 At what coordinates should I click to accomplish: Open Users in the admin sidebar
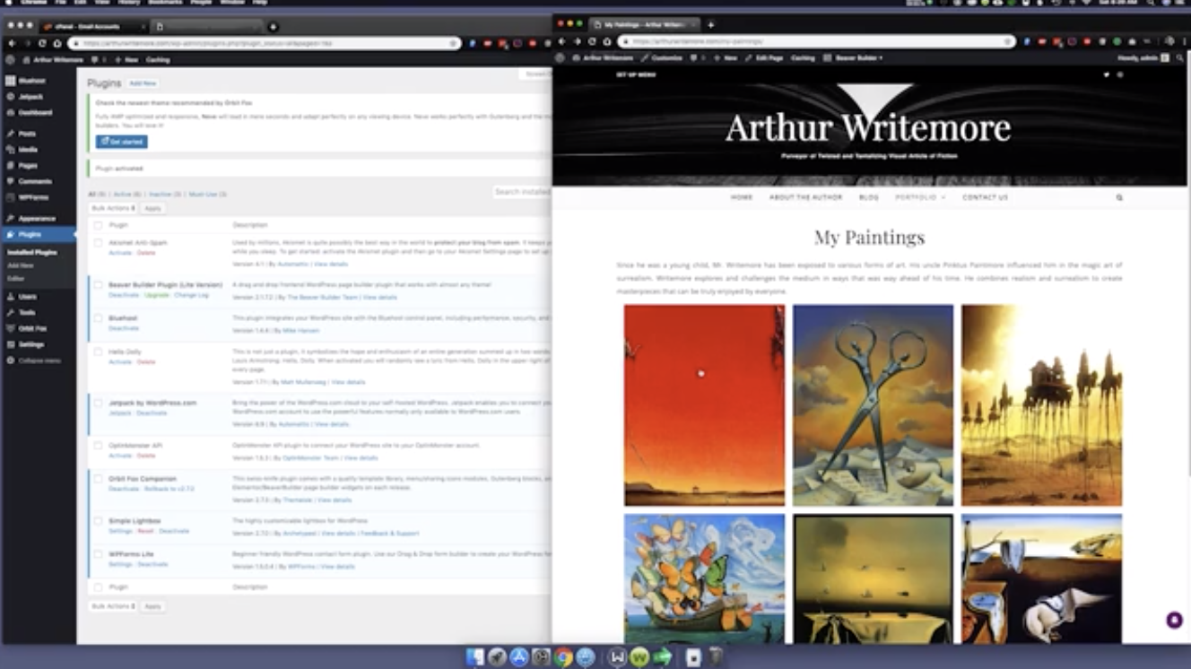click(x=28, y=296)
